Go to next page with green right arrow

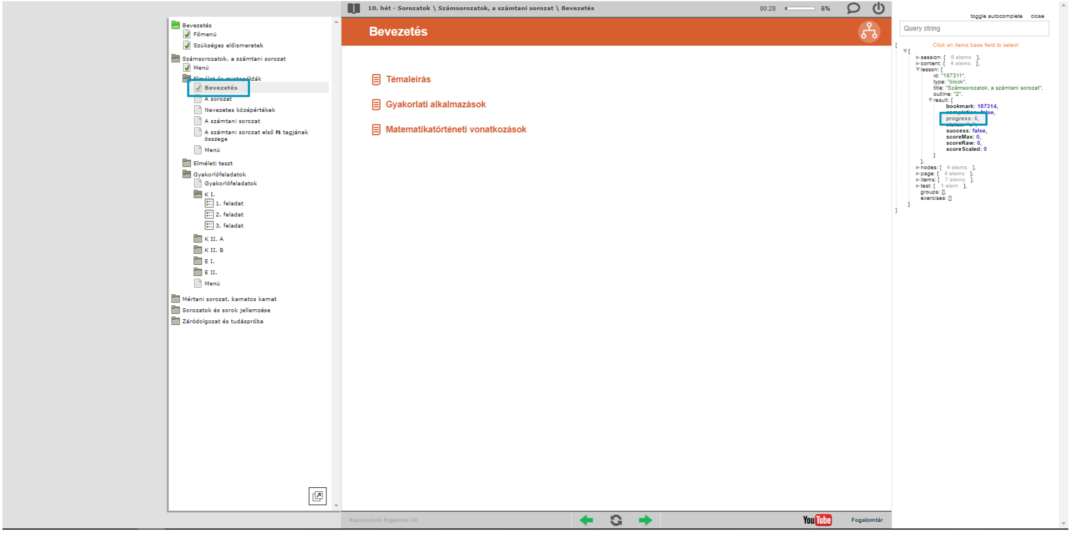[645, 520]
